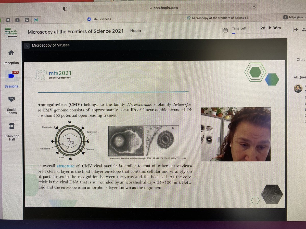Image resolution: width=306 pixels, height=229 pixels.
Task: Reload the page with the refresh icon
Action: click(x=254, y=7)
